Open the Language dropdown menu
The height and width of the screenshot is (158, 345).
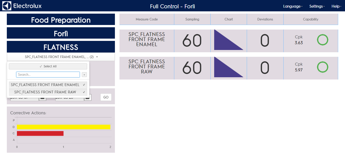click(x=293, y=6)
